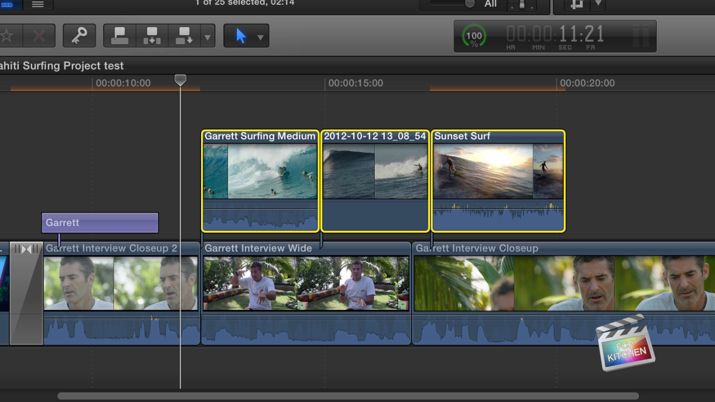Reject selected clips using the X icon
This screenshot has width=715, height=402.
39,35
